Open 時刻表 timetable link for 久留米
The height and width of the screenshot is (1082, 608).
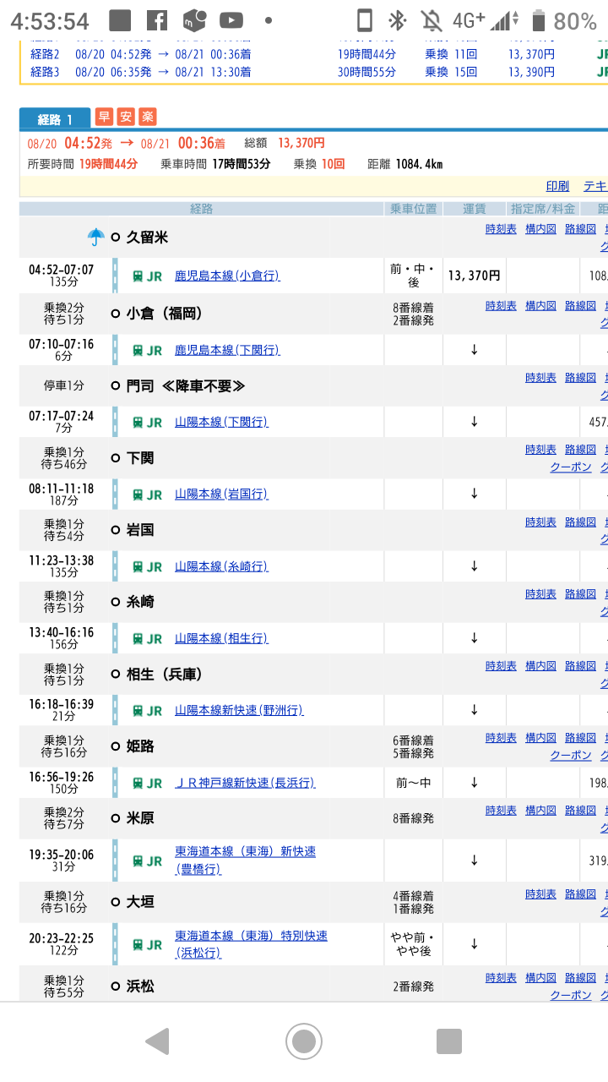501,229
